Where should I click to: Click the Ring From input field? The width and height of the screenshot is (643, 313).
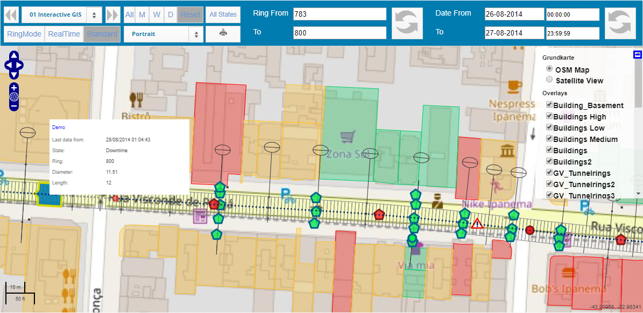click(x=340, y=14)
